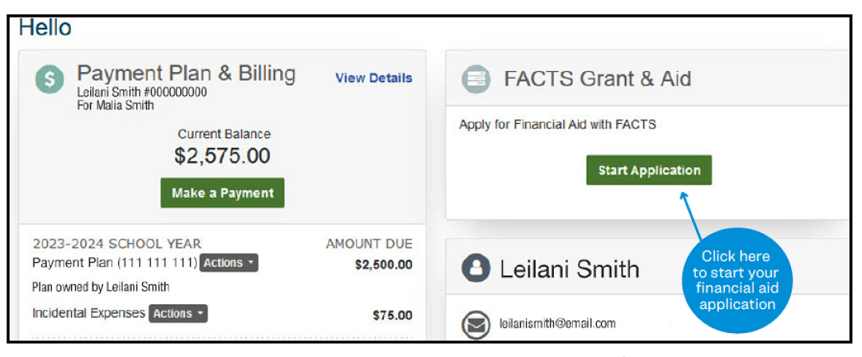This screenshot has height=357, width=862.
Task: Click the Leilani Smith profile name heading
Action: click(x=569, y=269)
